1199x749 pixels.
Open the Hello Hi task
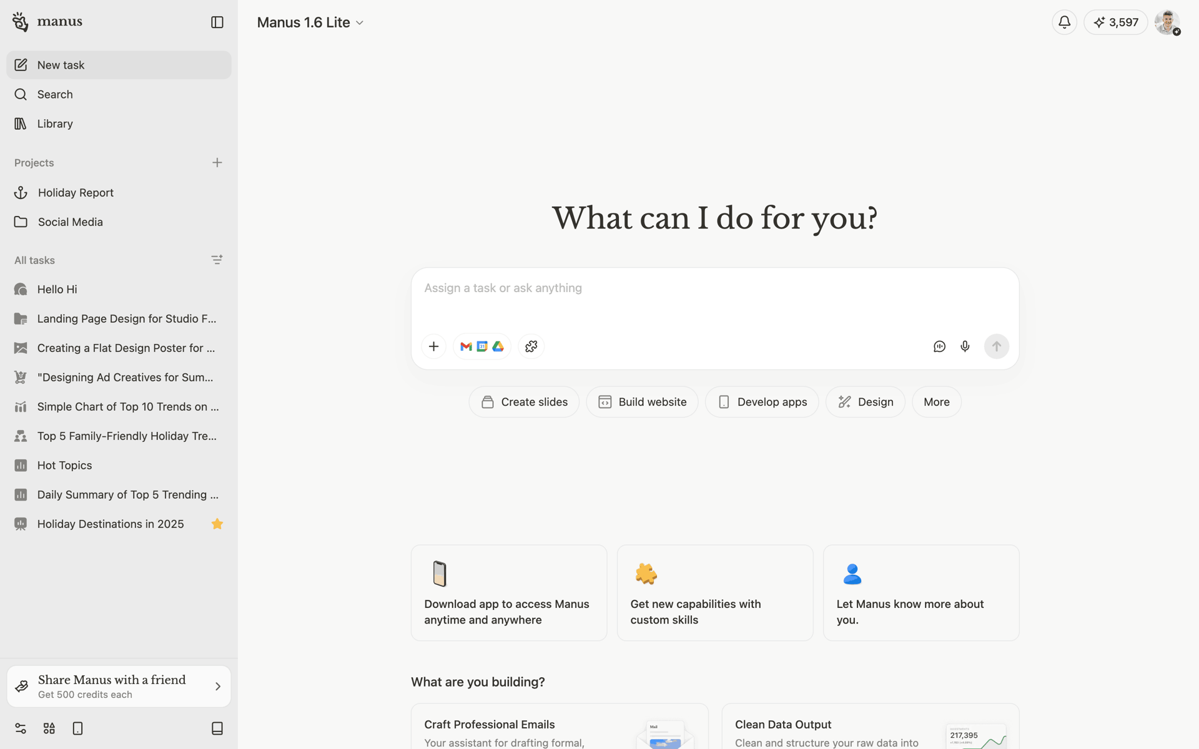pyautogui.click(x=119, y=289)
